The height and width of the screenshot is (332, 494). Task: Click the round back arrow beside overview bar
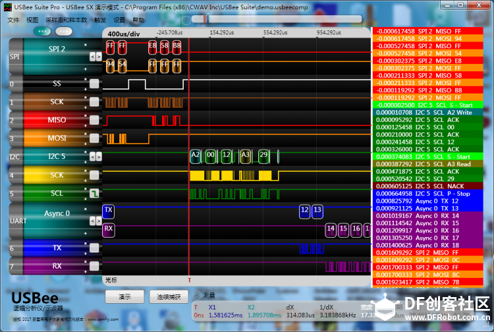(186, 20)
